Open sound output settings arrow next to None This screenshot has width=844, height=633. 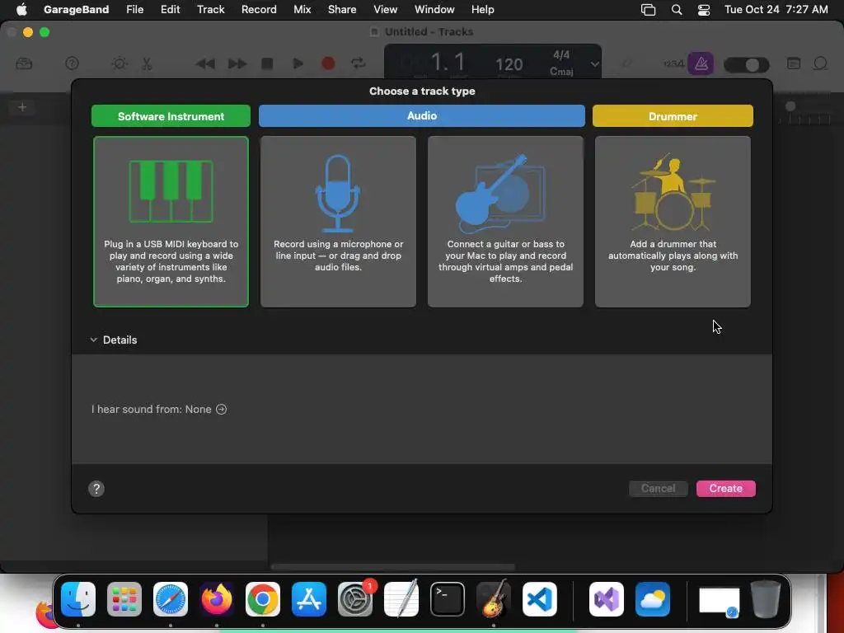click(221, 409)
